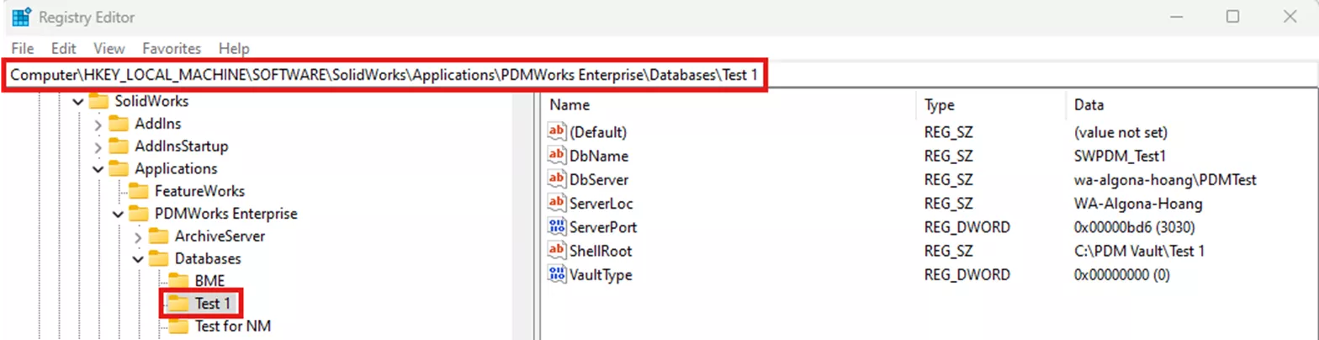Select the SolidWorks key label
1319x340 pixels.
151,102
